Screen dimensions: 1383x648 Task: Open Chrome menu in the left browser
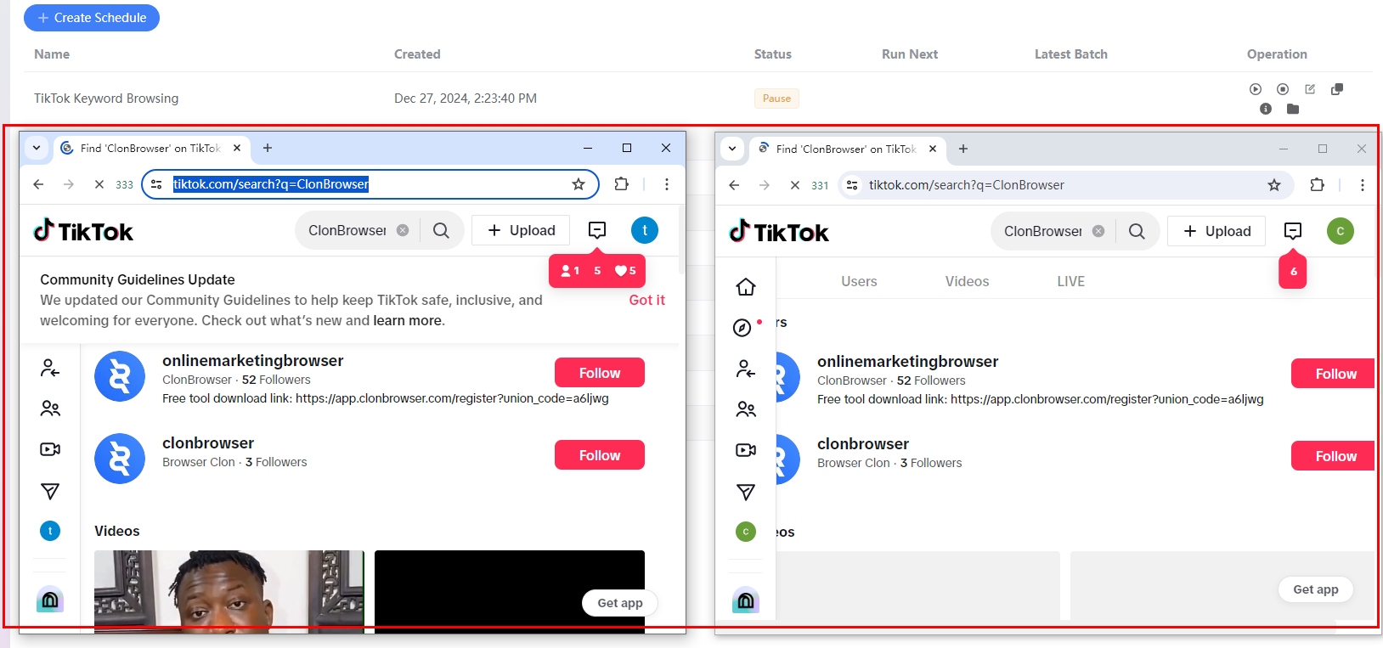(667, 184)
